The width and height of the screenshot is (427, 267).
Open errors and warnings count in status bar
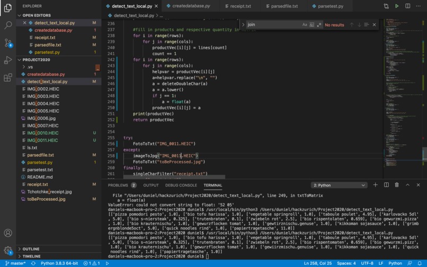click(92, 263)
